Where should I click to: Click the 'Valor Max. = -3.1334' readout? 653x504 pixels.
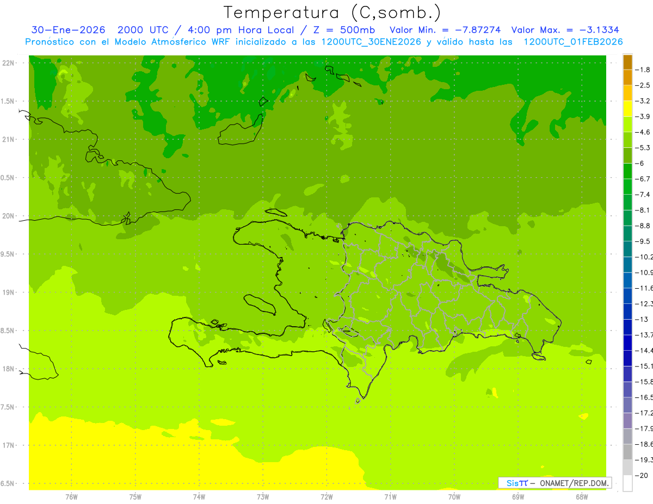pyautogui.click(x=565, y=30)
